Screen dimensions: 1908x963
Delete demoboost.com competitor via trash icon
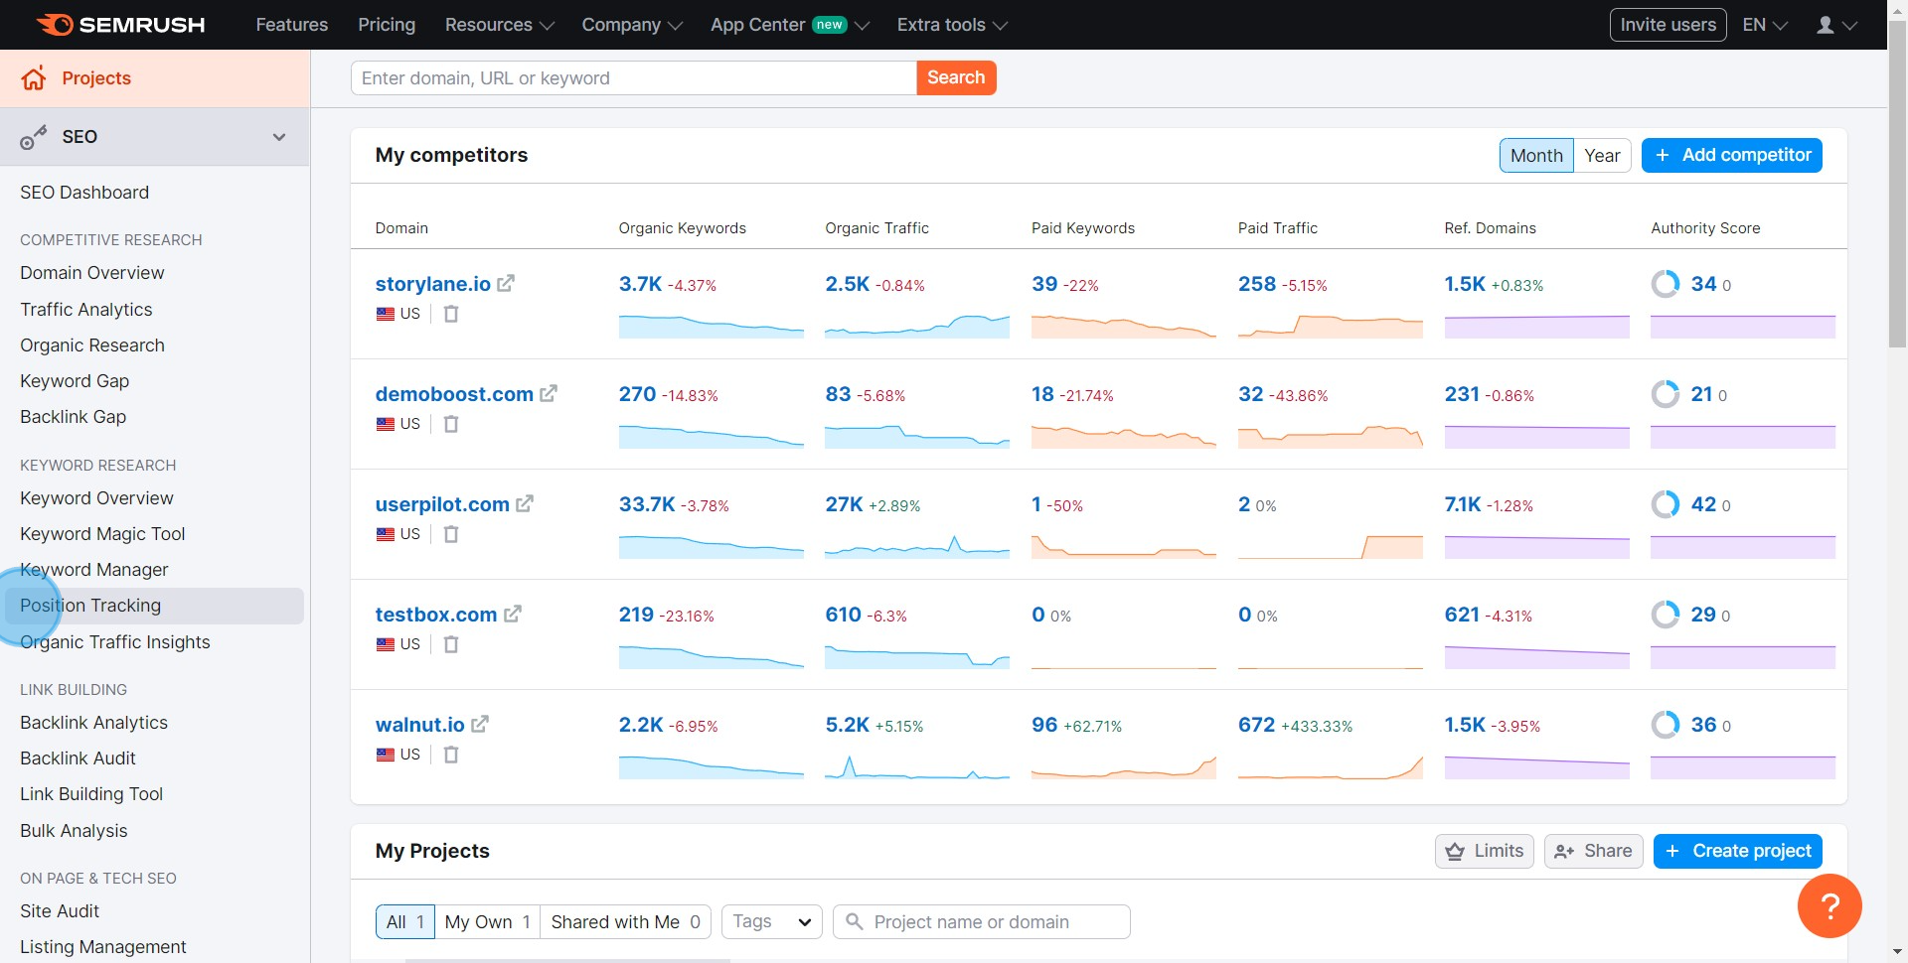click(x=451, y=424)
